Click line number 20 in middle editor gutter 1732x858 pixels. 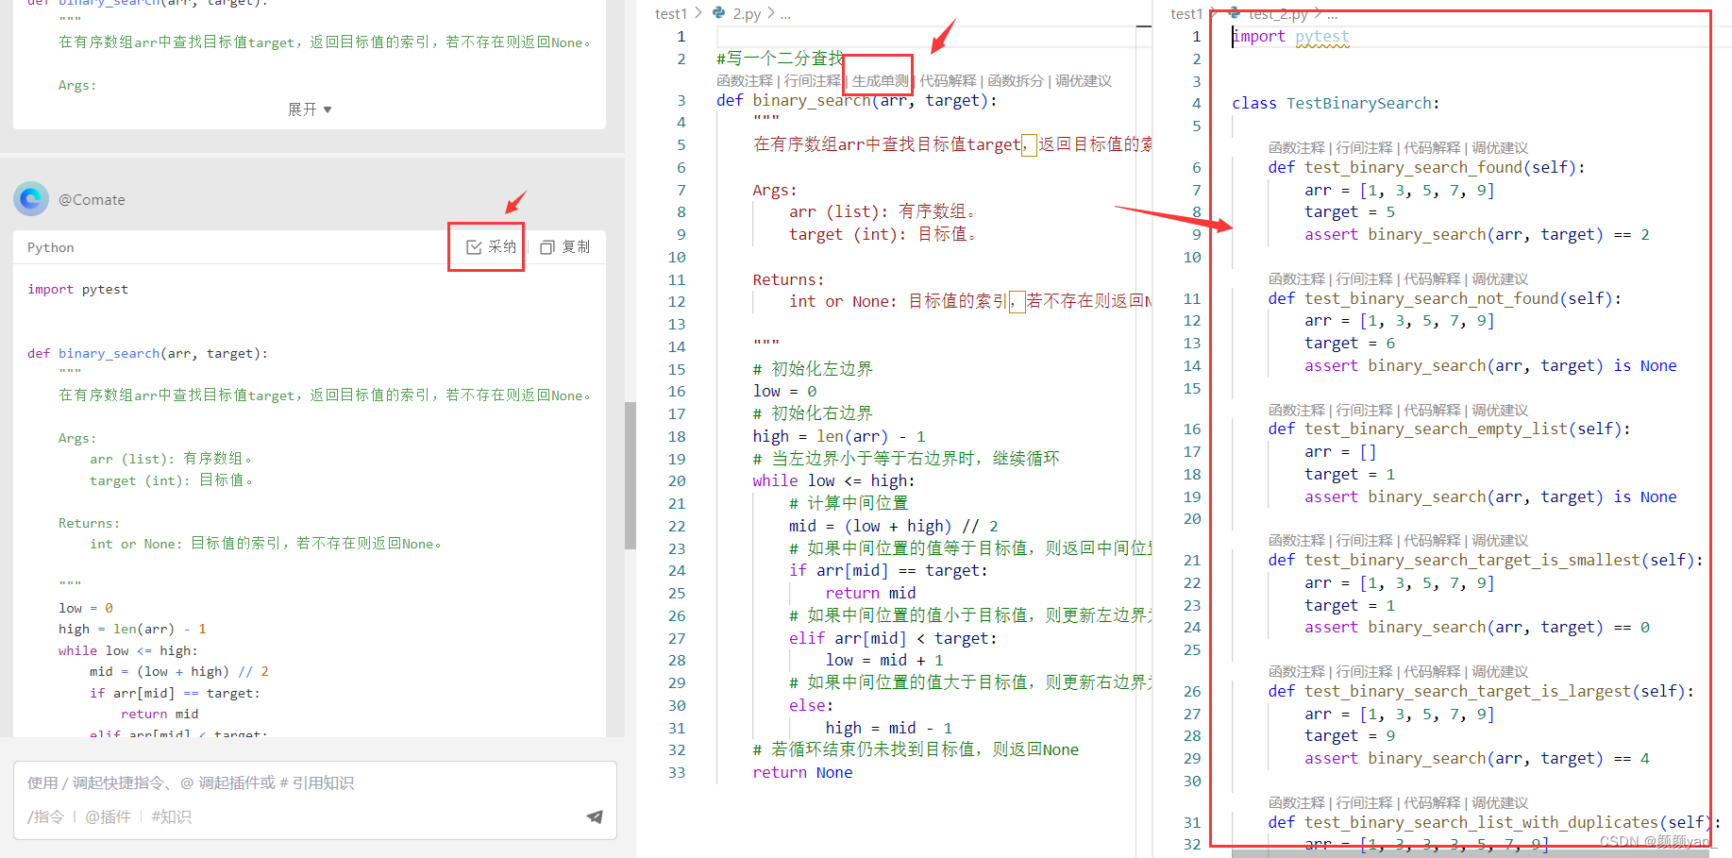point(677,480)
